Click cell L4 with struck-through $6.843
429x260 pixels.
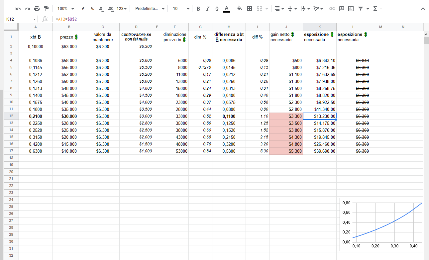(x=353, y=60)
